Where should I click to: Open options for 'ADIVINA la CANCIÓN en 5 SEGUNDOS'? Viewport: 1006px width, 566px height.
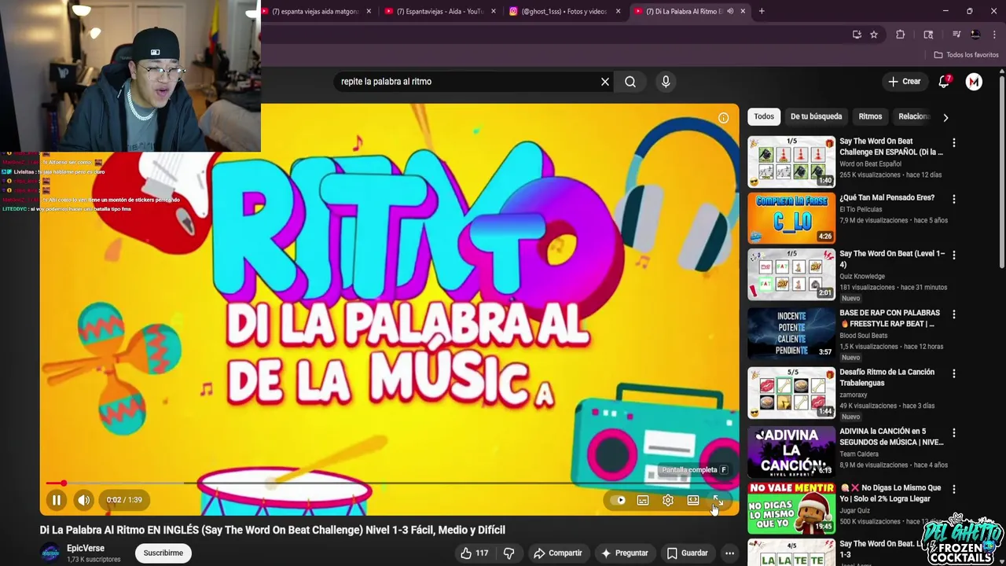(954, 433)
